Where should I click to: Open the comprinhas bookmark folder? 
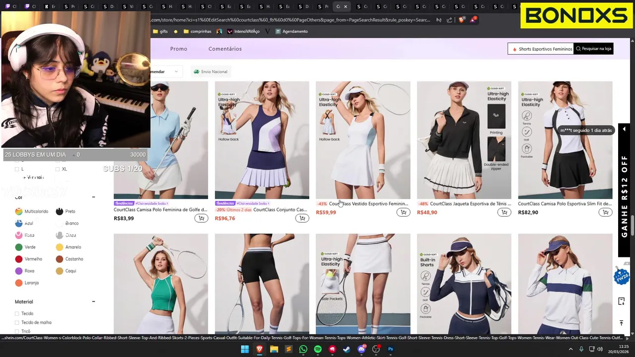click(197, 31)
